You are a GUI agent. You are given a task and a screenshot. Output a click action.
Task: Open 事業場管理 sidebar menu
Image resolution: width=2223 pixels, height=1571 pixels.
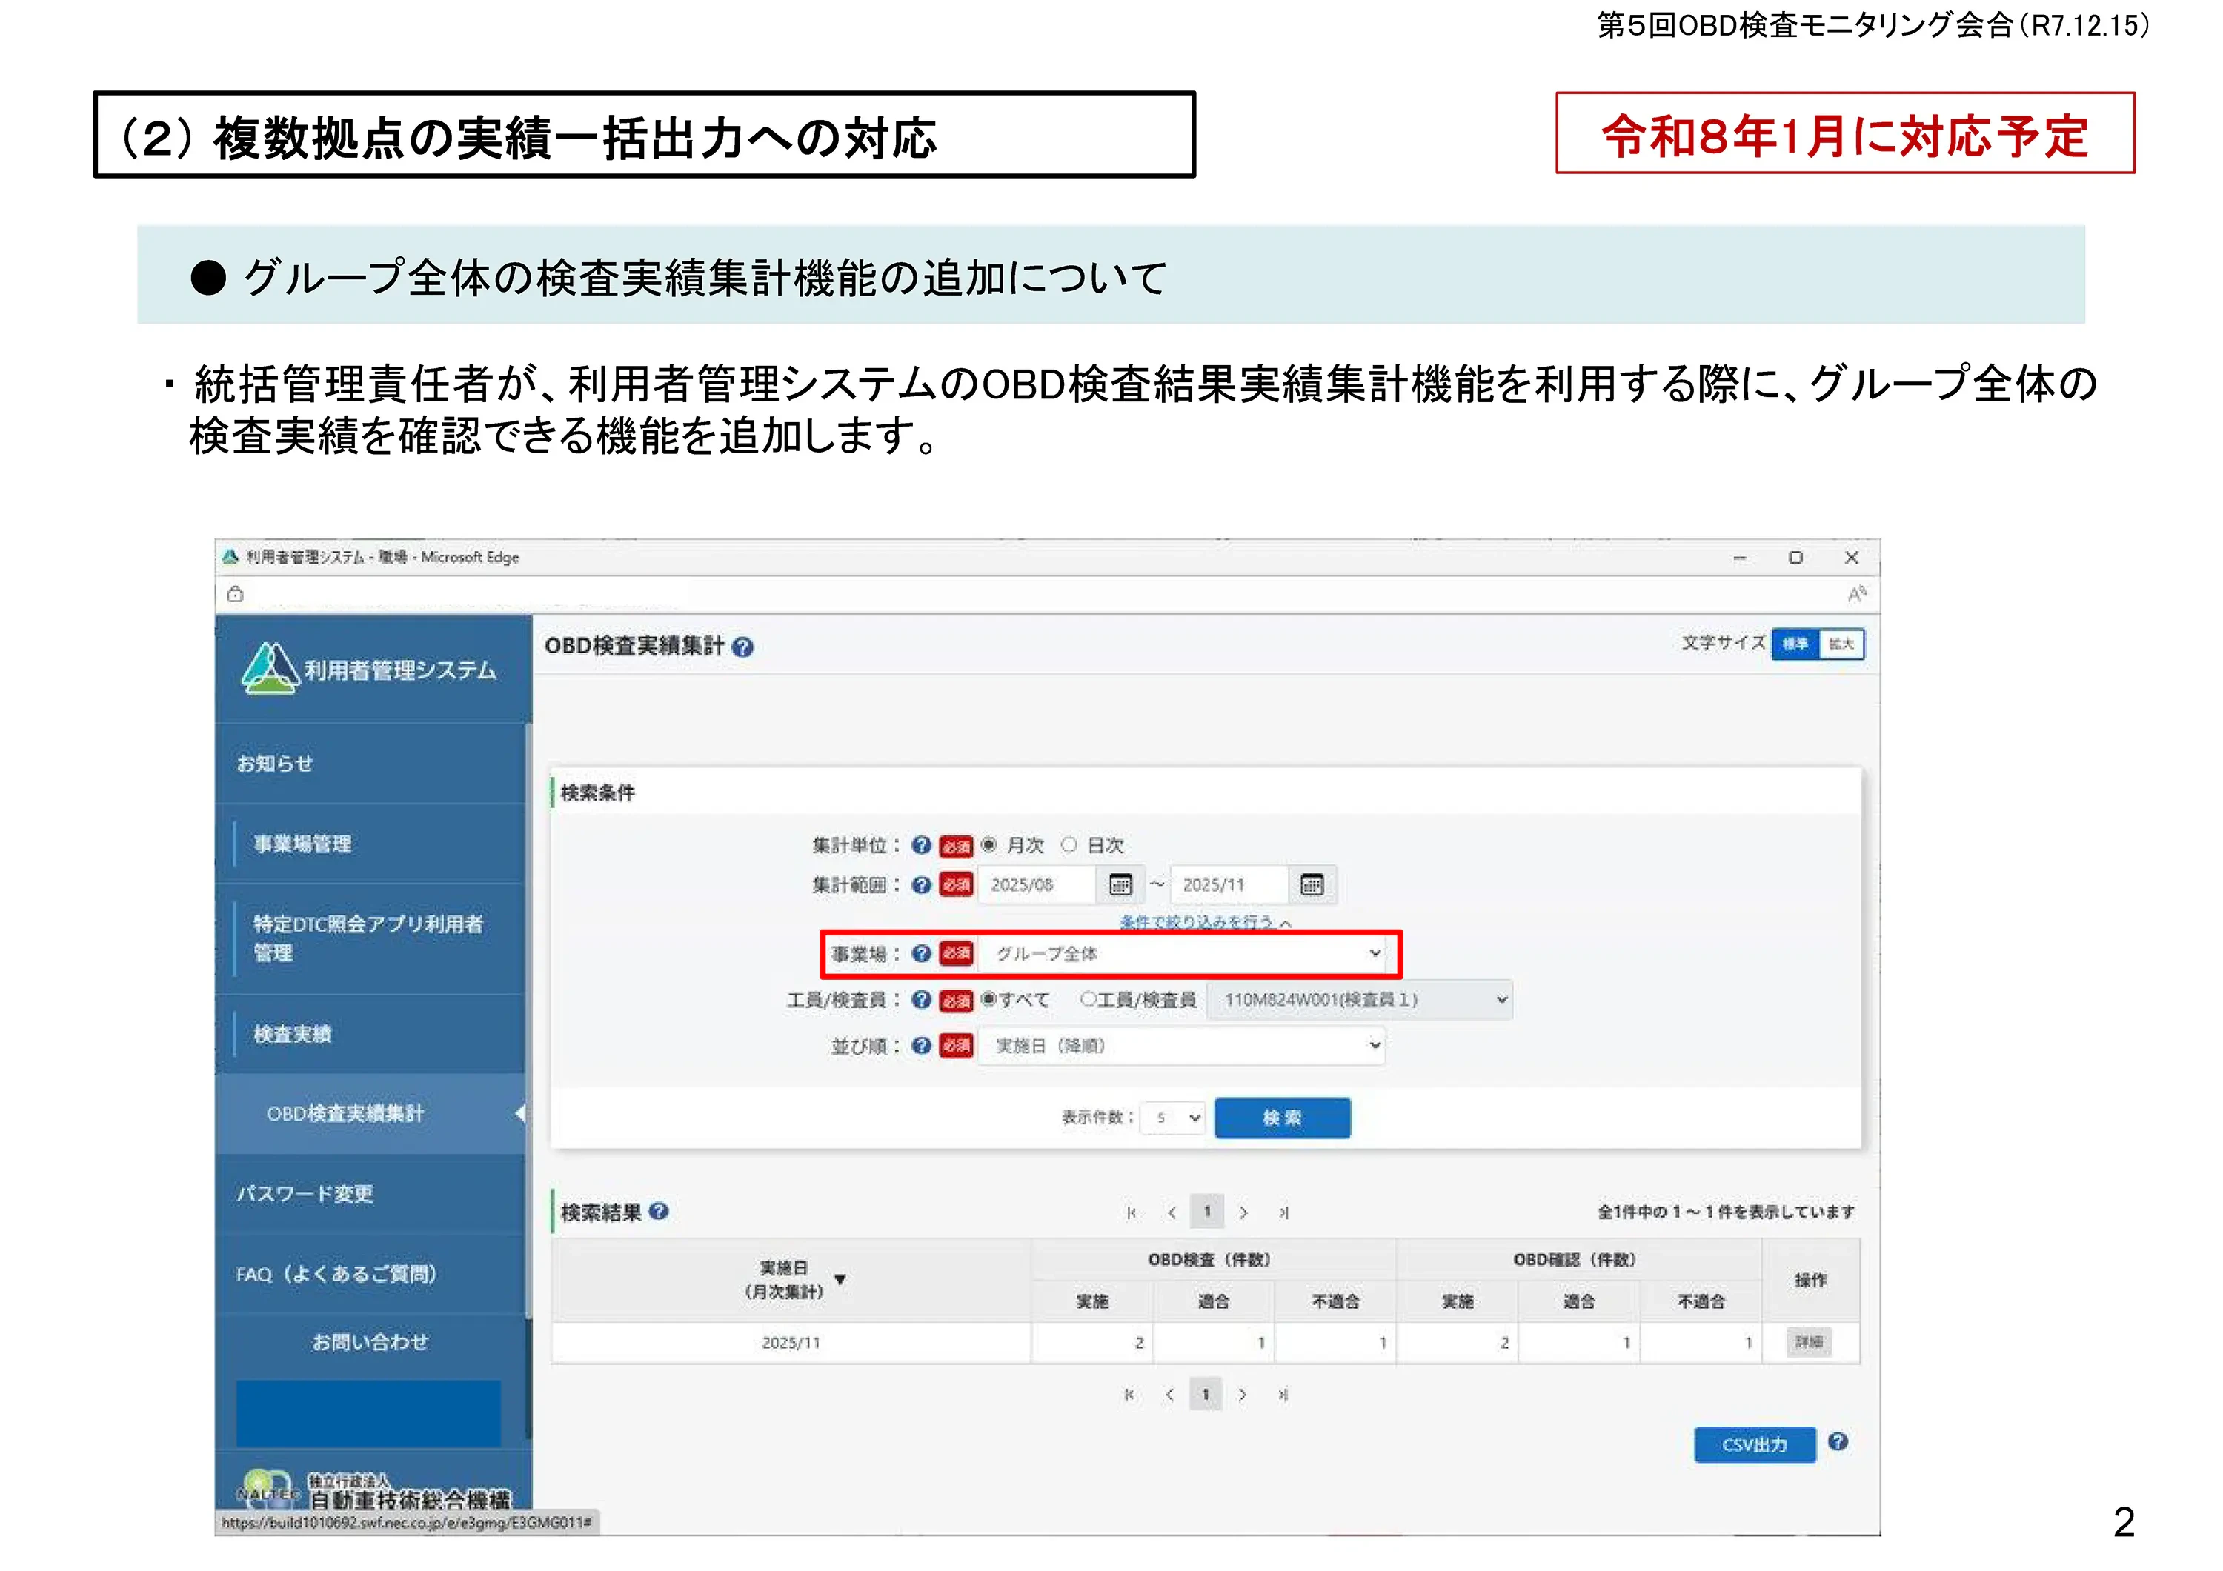coord(302,844)
